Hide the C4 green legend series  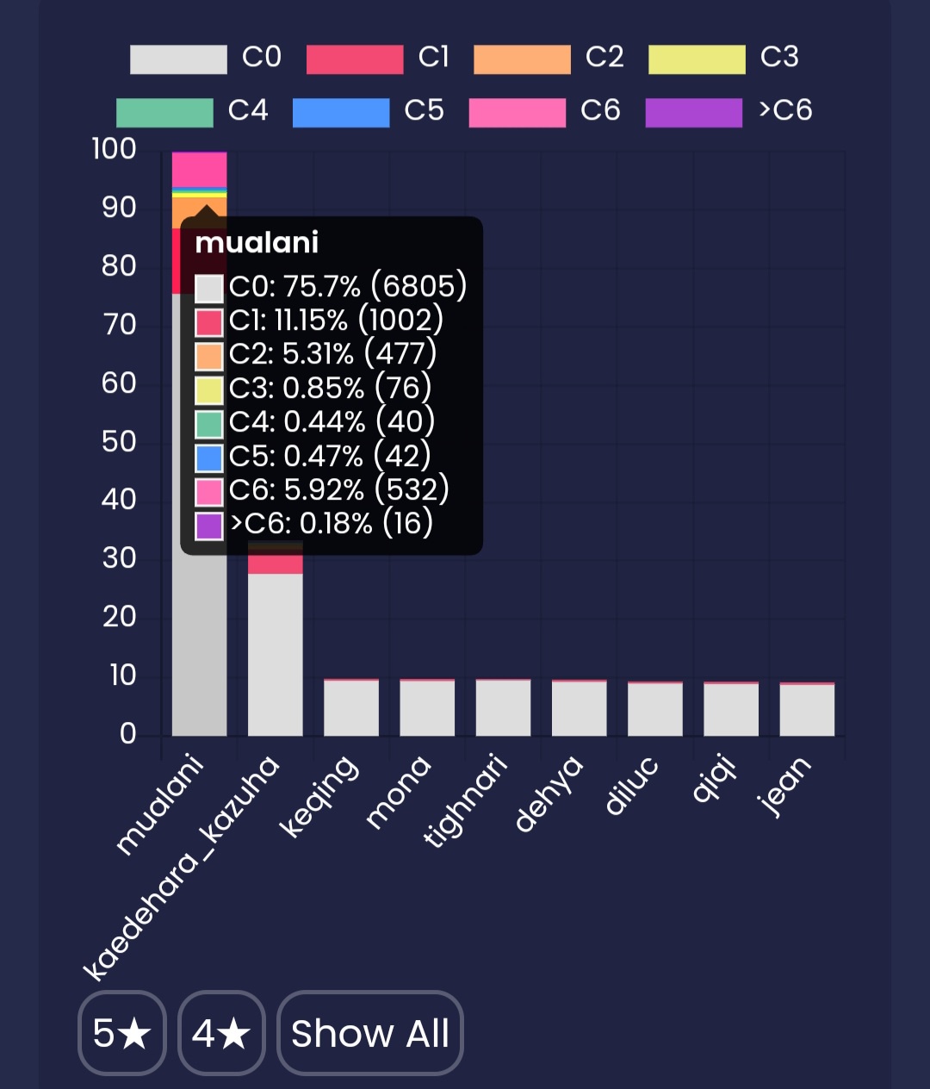click(x=164, y=113)
